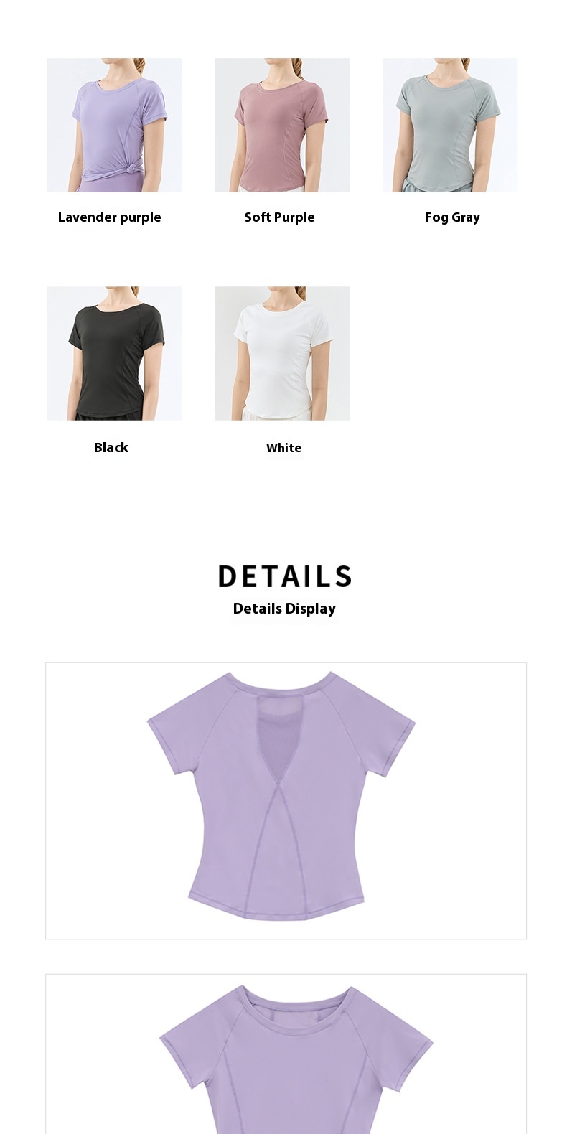The image size is (567, 1134).
Task: Click the Black color label
Action: (x=111, y=447)
